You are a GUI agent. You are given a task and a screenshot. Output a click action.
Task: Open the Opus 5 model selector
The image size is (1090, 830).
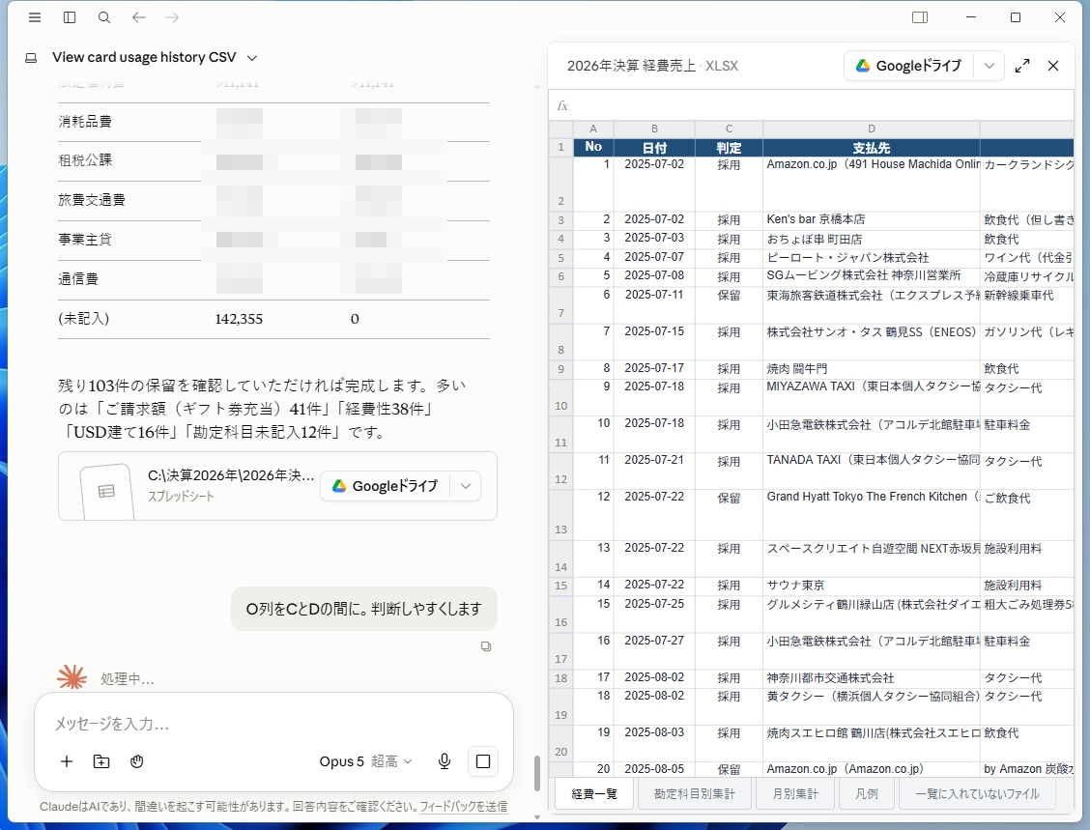point(365,761)
